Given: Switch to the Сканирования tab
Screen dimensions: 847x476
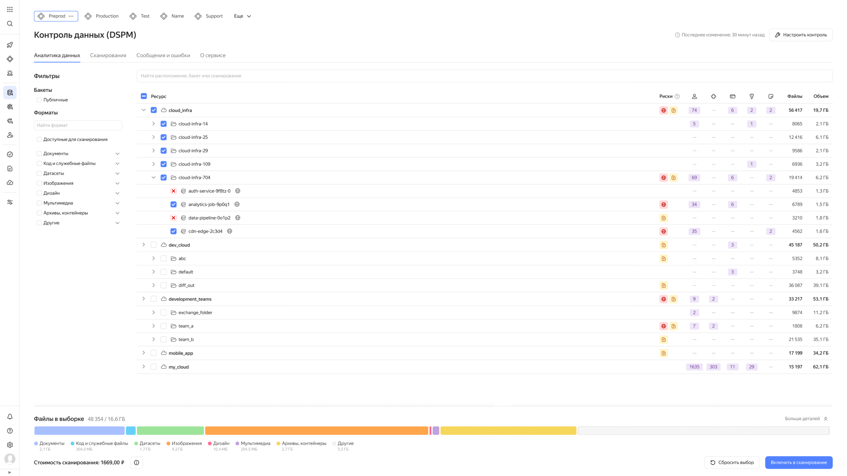Looking at the screenshot, I should tap(108, 55).
